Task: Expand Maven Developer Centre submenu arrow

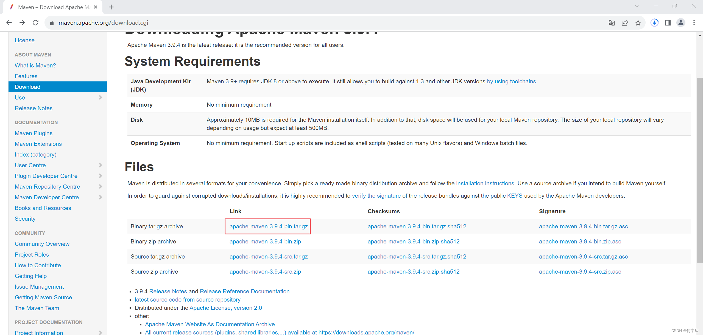Action: point(100,197)
